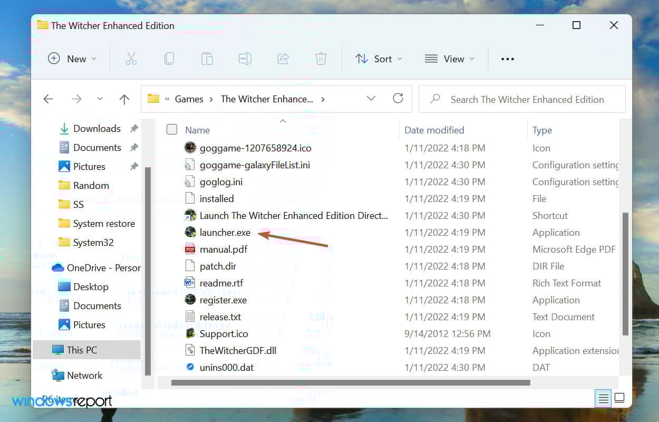Switch to large thumbnails view icon
The width and height of the screenshot is (659, 422).
pyautogui.click(x=620, y=398)
